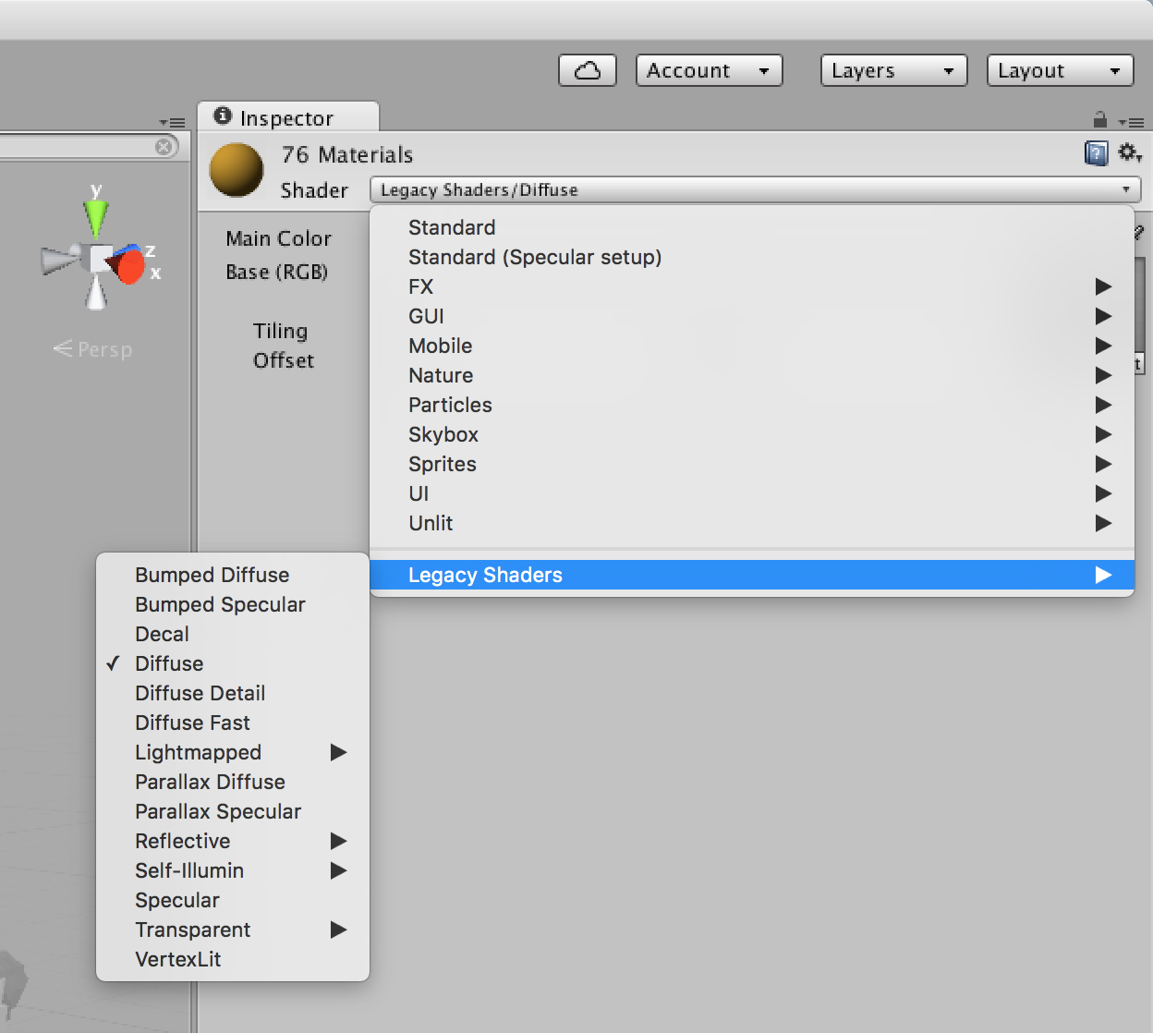The image size is (1153, 1033).
Task: Select the Specular shader
Action: (233, 900)
